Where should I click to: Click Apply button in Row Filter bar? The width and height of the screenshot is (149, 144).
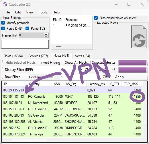point(119,77)
